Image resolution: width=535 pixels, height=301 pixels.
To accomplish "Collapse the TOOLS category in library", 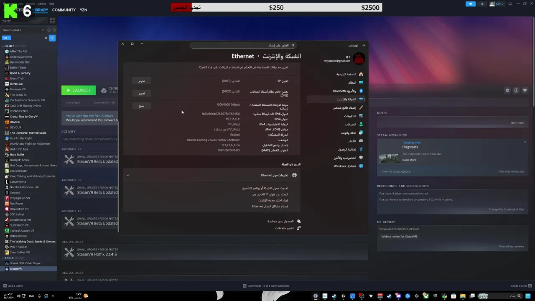I will tap(3, 258).
